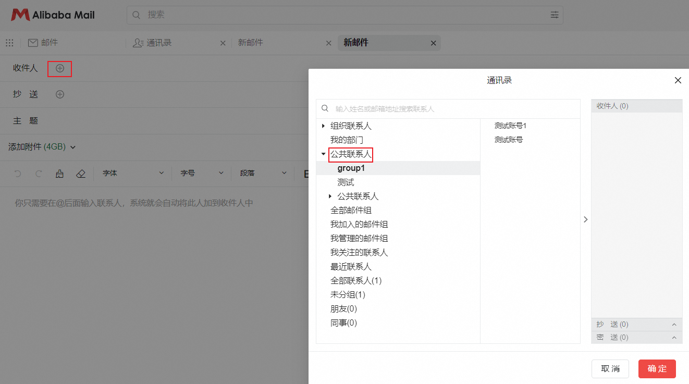Image resolution: width=689 pixels, height=384 pixels.
Task: Select 全部联系人(1) in the tree
Action: pos(356,281)
